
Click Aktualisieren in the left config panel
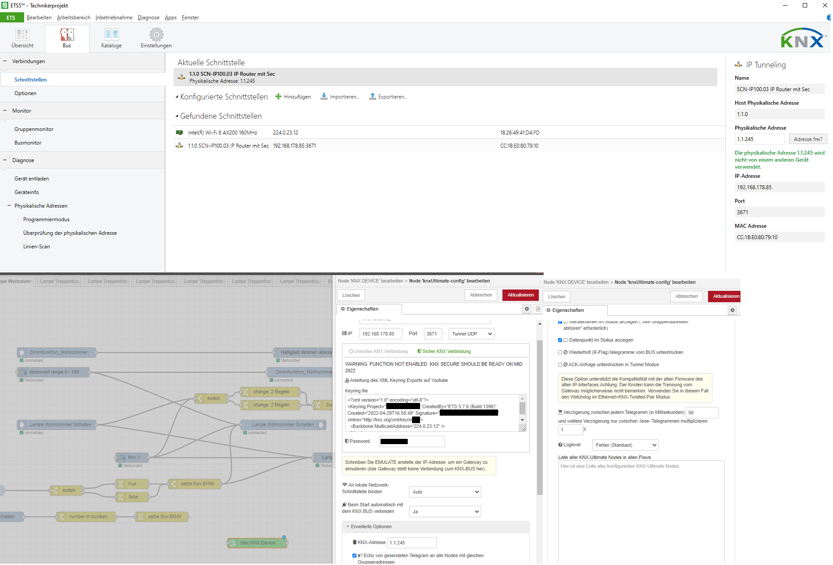tap(520, 295)
